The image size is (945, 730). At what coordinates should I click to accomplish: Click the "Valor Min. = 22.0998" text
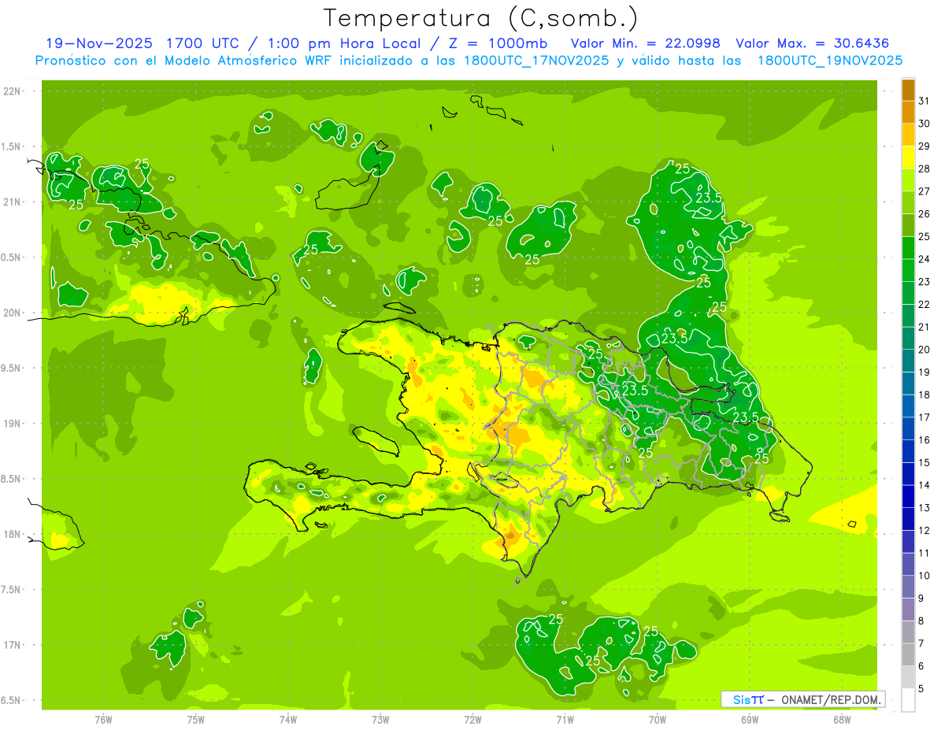[x=645, y=43]
